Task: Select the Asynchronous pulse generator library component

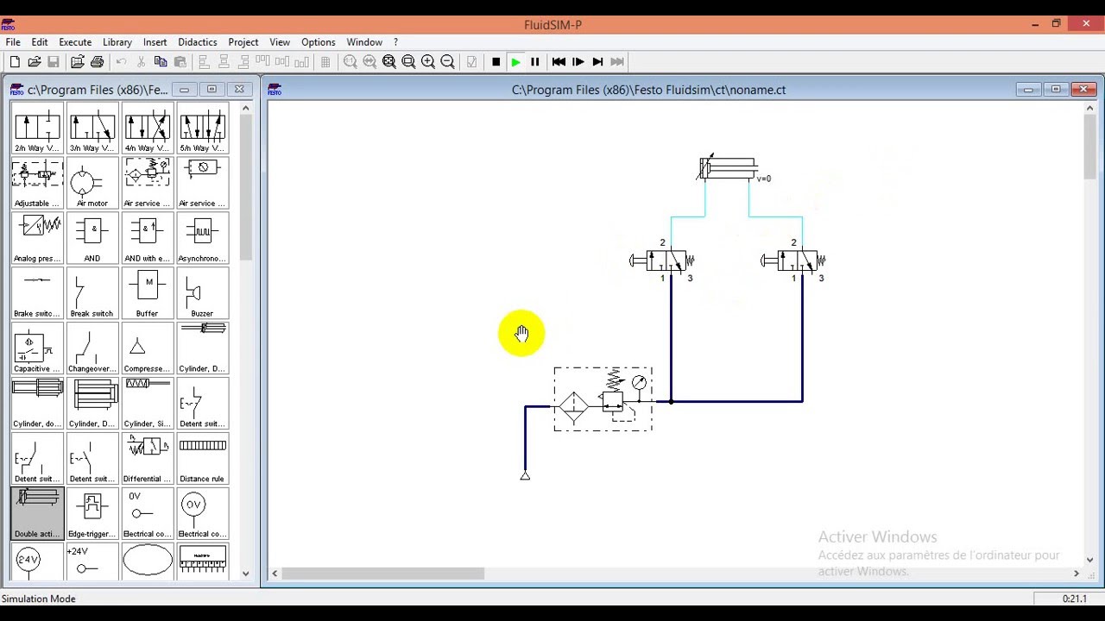Action: pyautogui.click(x=203, y=238)
